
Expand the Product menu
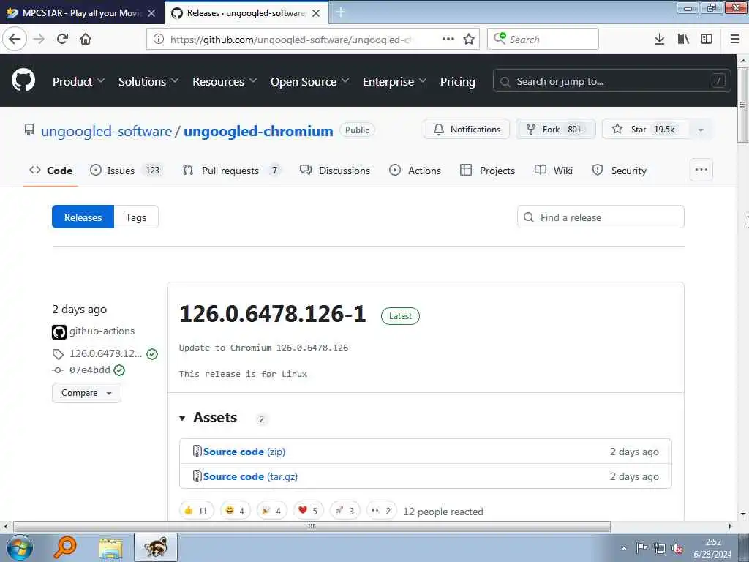point(78,82)
